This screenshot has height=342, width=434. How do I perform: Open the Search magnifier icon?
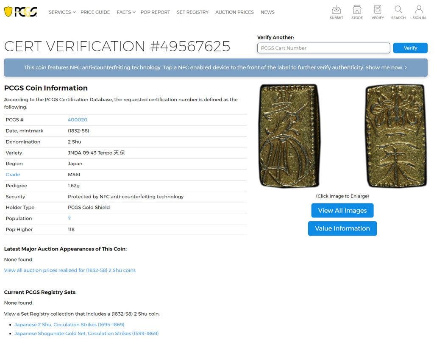(398, 10)
